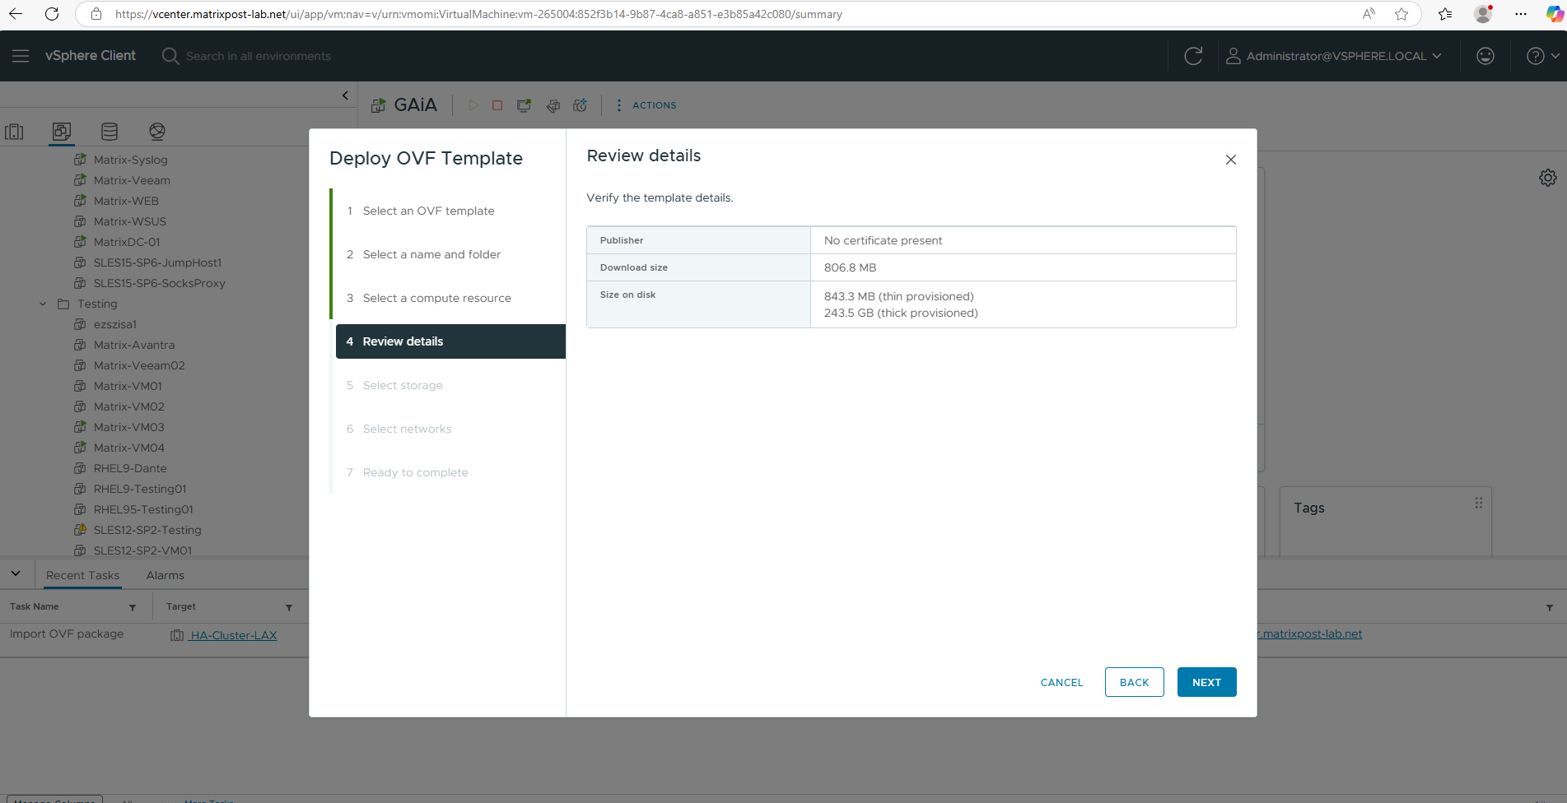Select MatrixDC-01 VM in inventory
The image size is (1567, 803).
[127, 242]
